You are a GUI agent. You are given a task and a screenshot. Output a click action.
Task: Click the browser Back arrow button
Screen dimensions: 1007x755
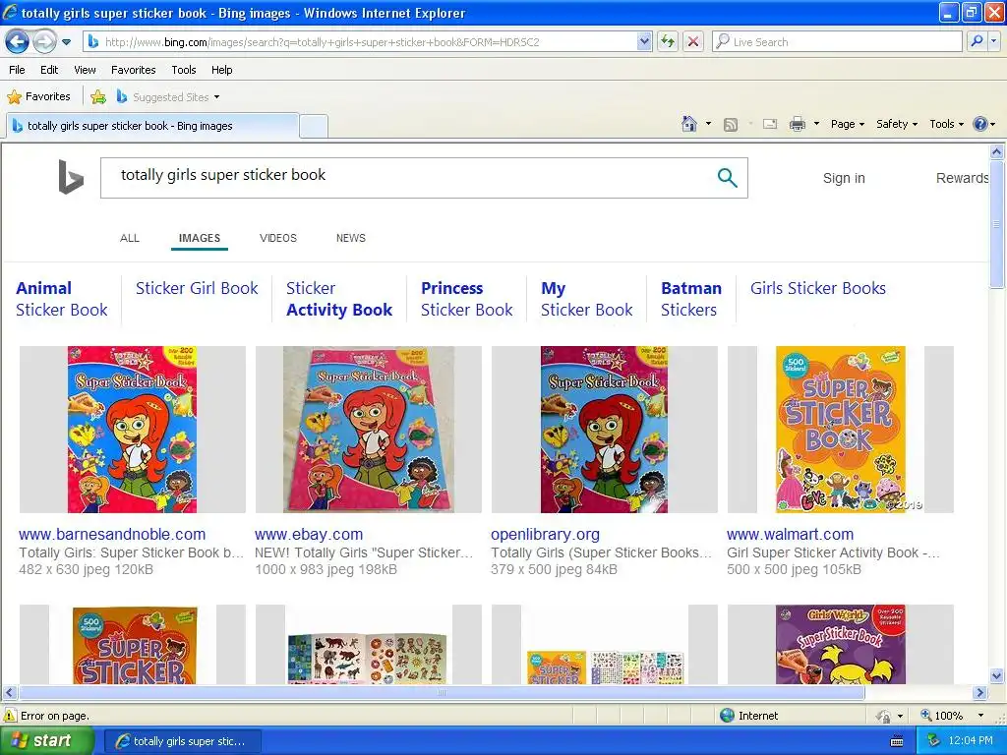point(17,42)
